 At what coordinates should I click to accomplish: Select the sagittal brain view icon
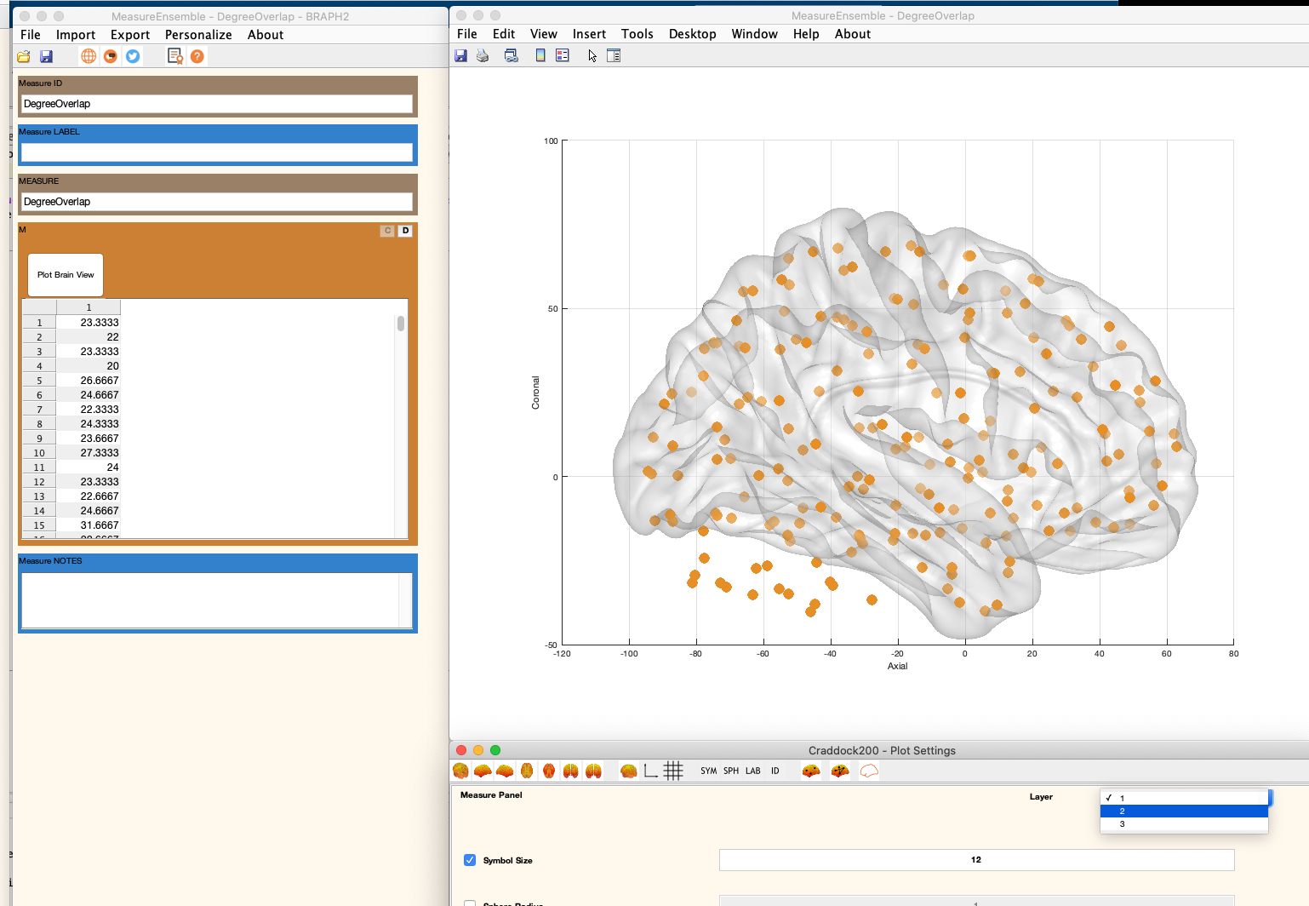pyautogui.click(x=483, y=771)
